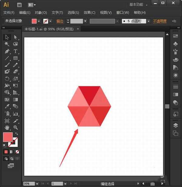The width and height of the screenshot is (182, 187).
Task: Switch paint mode to Gradient
Action: point(12,152)
